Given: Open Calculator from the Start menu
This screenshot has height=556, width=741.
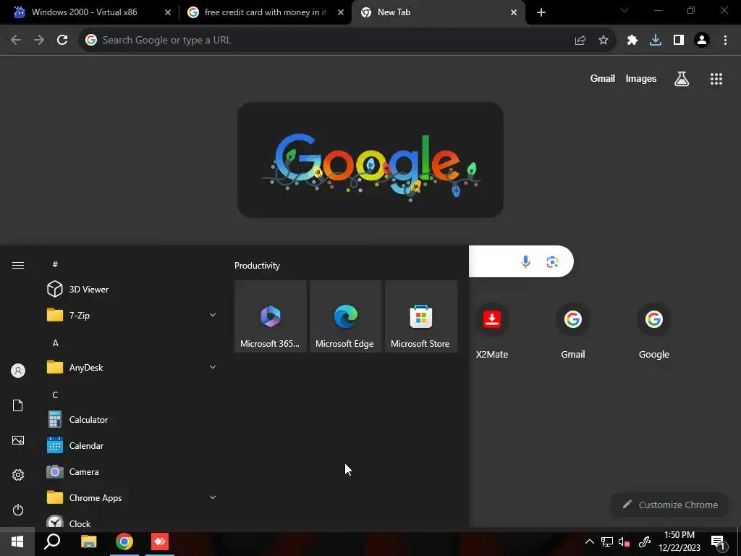Looking at the screenshot, I should pos(132,419).
